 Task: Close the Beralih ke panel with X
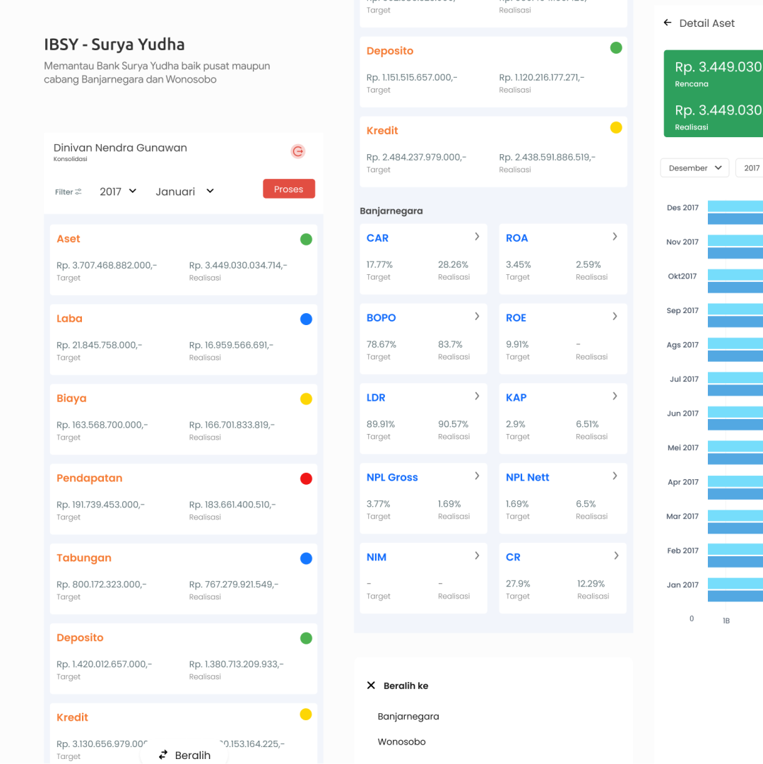(x=371, y=686)
